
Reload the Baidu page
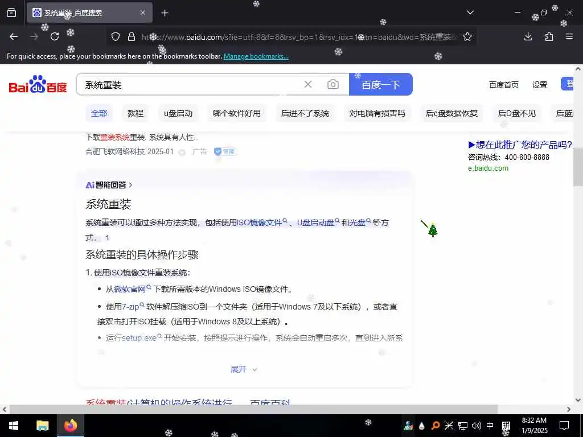point(55,36)
